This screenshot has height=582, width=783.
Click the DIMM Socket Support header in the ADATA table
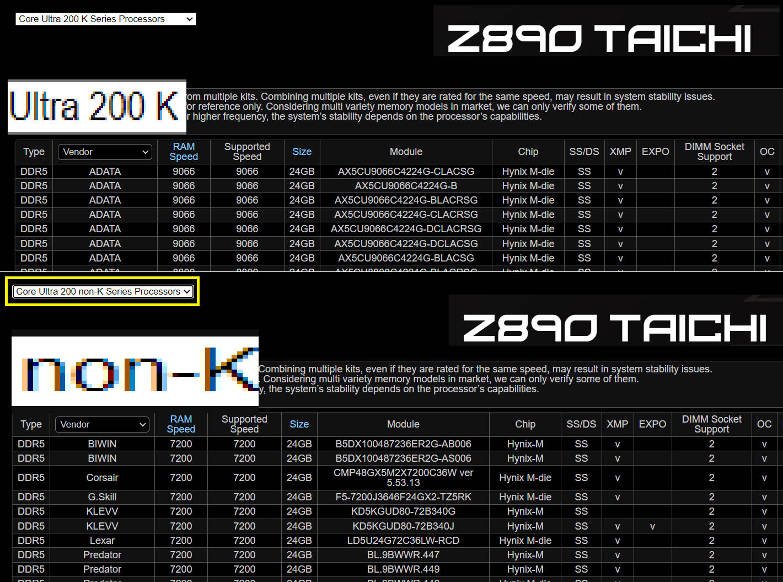pos(714,152)
